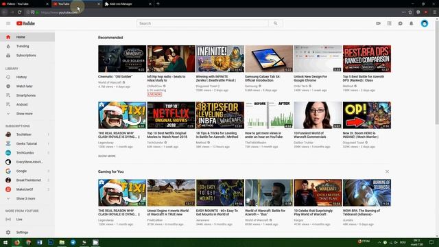Open the notifications bell

412,23
